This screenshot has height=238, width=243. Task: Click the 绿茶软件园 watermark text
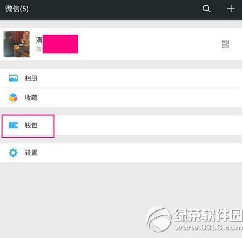[x=208, y=215]
